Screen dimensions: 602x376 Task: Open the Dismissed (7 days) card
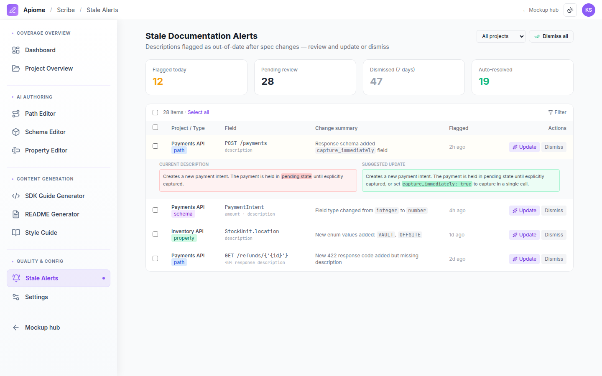[414, 77]
